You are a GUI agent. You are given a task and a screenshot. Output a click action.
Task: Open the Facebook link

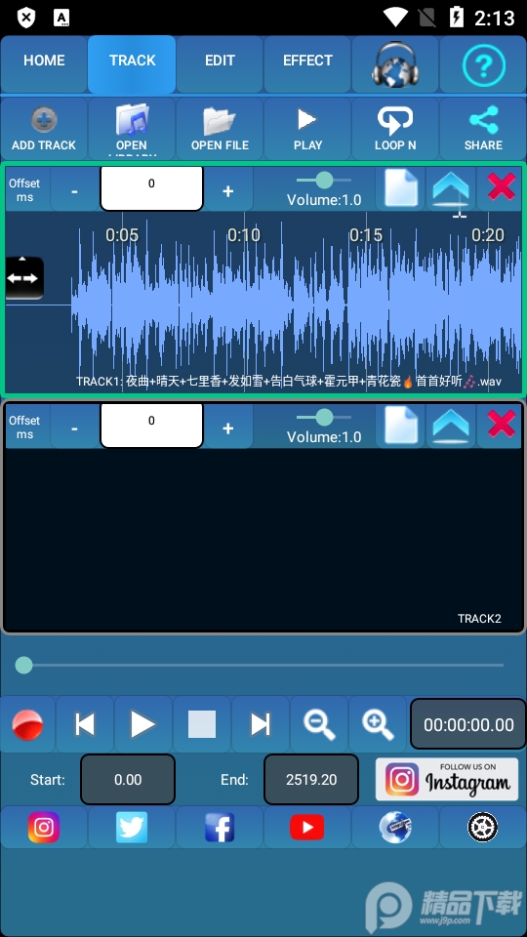pos(220,827)
